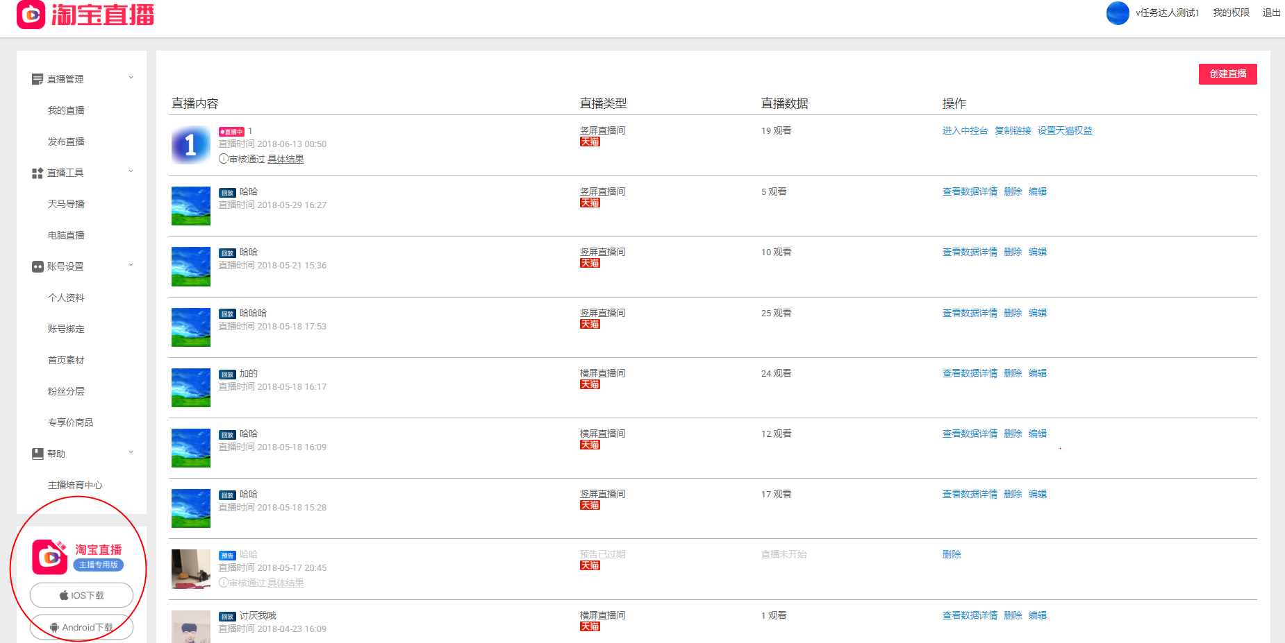Click the 直播工具 section icon
Viewport: 1285px width, 643px height.
(x=38, y=173)
